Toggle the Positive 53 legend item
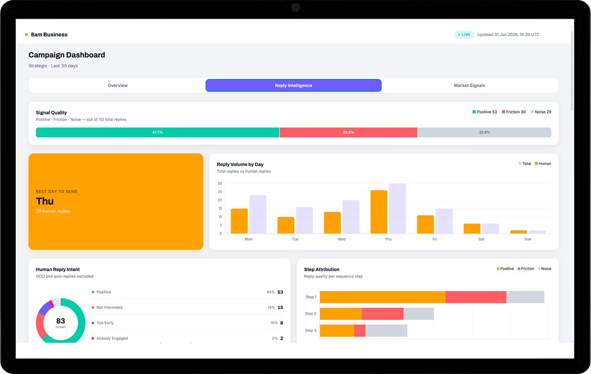The image size is (591, 374). coord(485,112)
